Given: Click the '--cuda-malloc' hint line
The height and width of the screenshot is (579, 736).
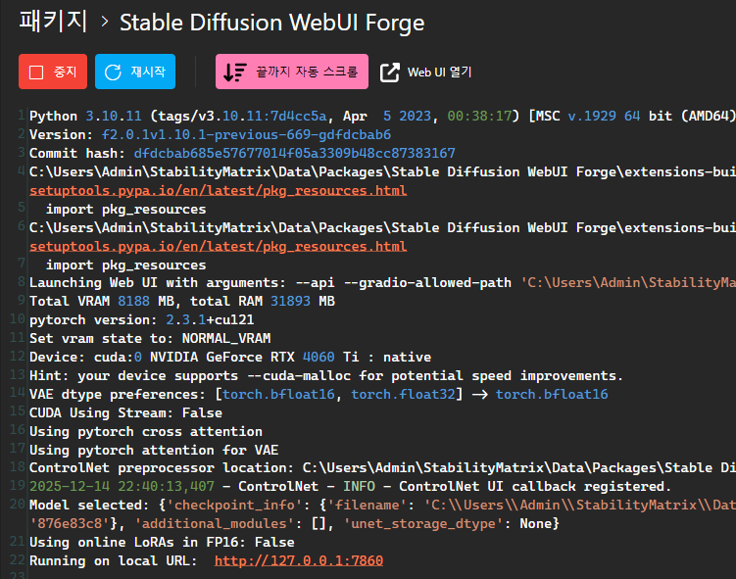Looking at the screenshot, I should (326, 376).
